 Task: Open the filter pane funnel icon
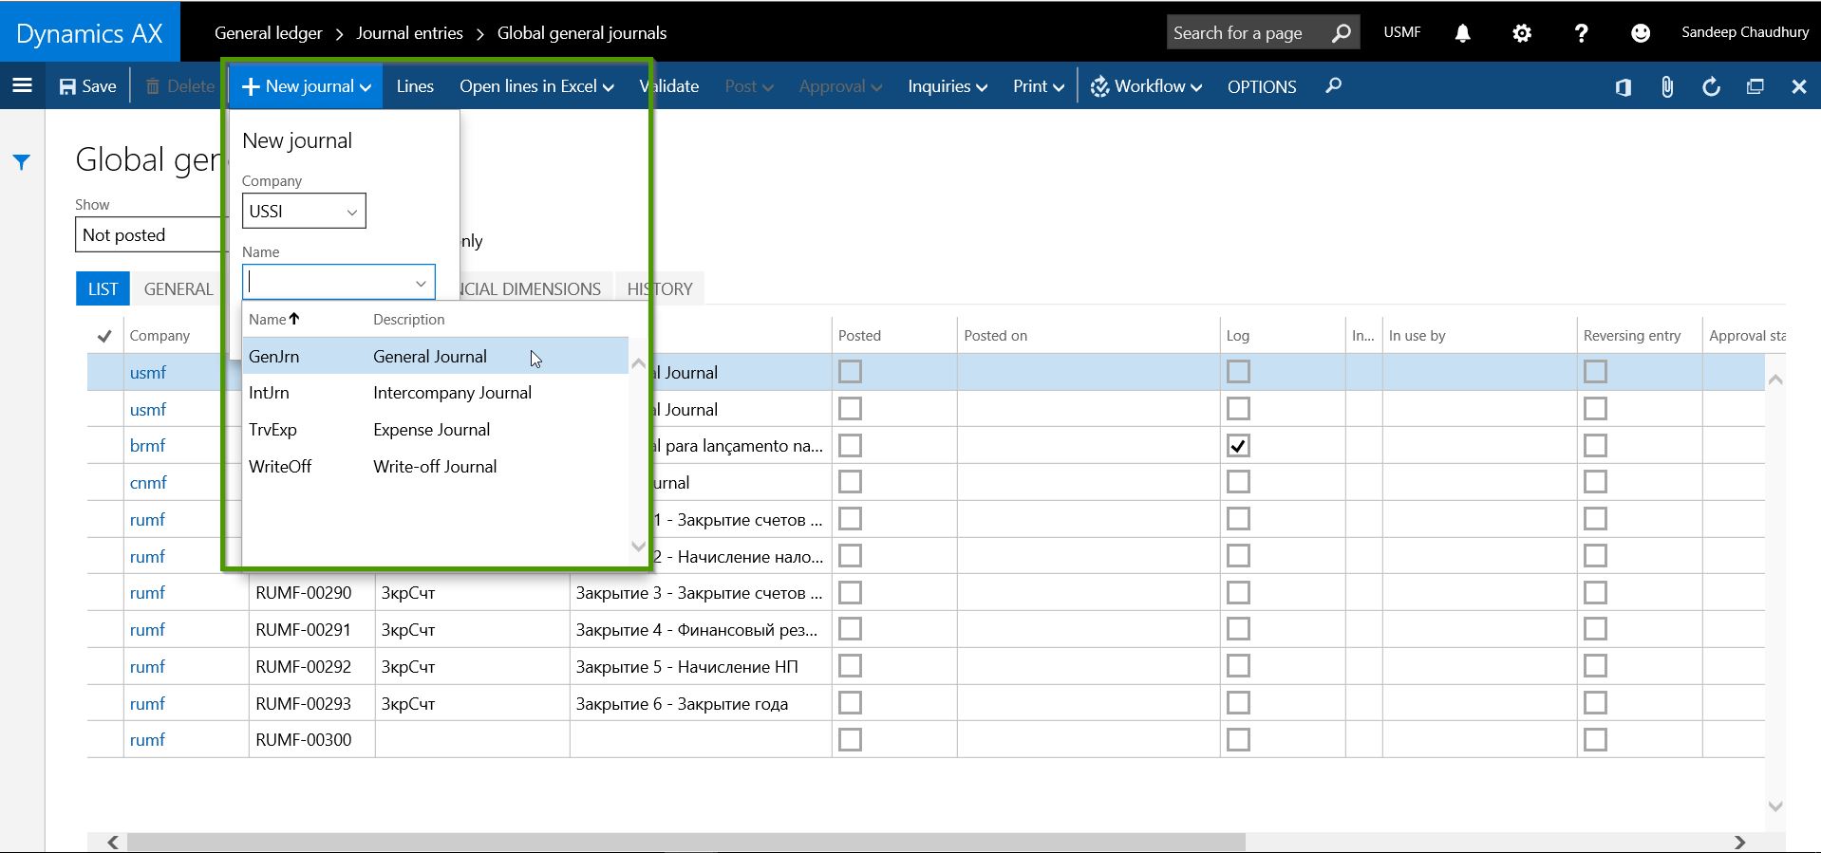[22, 162]
